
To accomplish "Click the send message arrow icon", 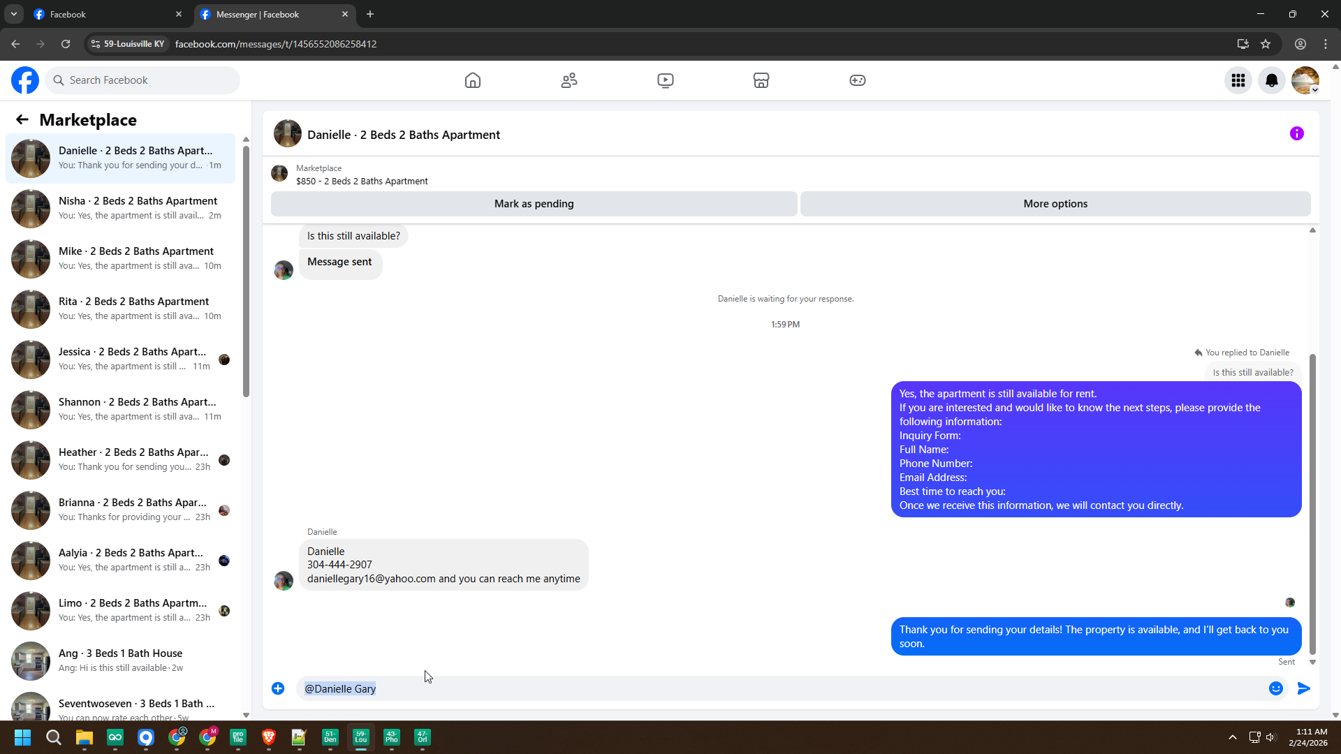I will point(1303,688).
